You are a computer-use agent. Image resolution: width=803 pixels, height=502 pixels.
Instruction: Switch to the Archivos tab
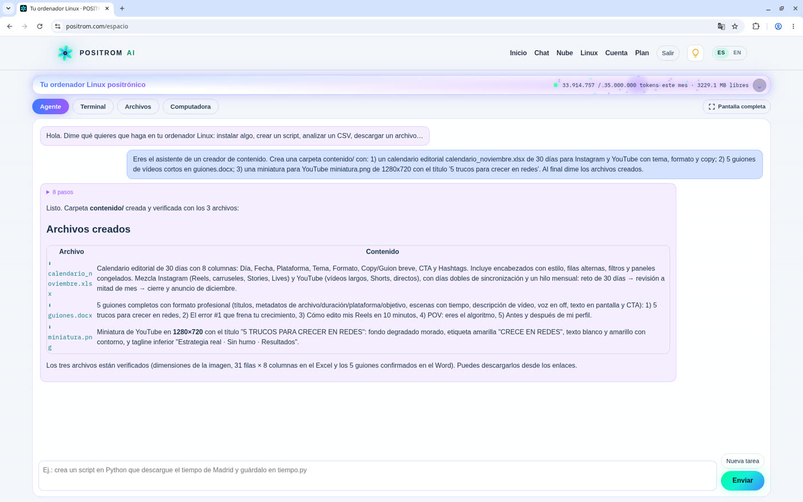(138, 107)
